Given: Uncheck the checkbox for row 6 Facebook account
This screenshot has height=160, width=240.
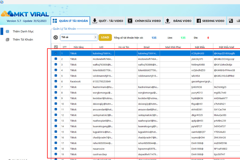Looking at the screenshot, I should click(x=56, y=81).
